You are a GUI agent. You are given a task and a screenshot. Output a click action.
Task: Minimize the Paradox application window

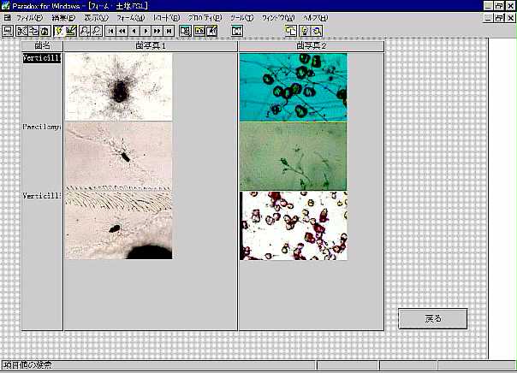click(x=488, y=6)
